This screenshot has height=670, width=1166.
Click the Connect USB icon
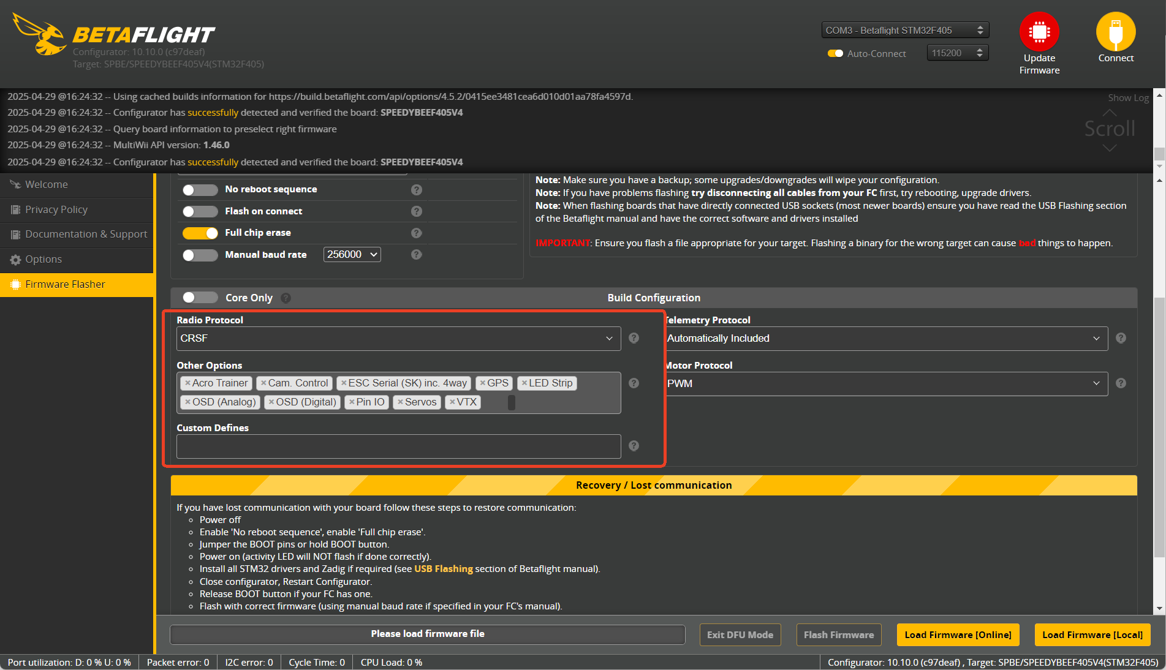pos(1116,31)
